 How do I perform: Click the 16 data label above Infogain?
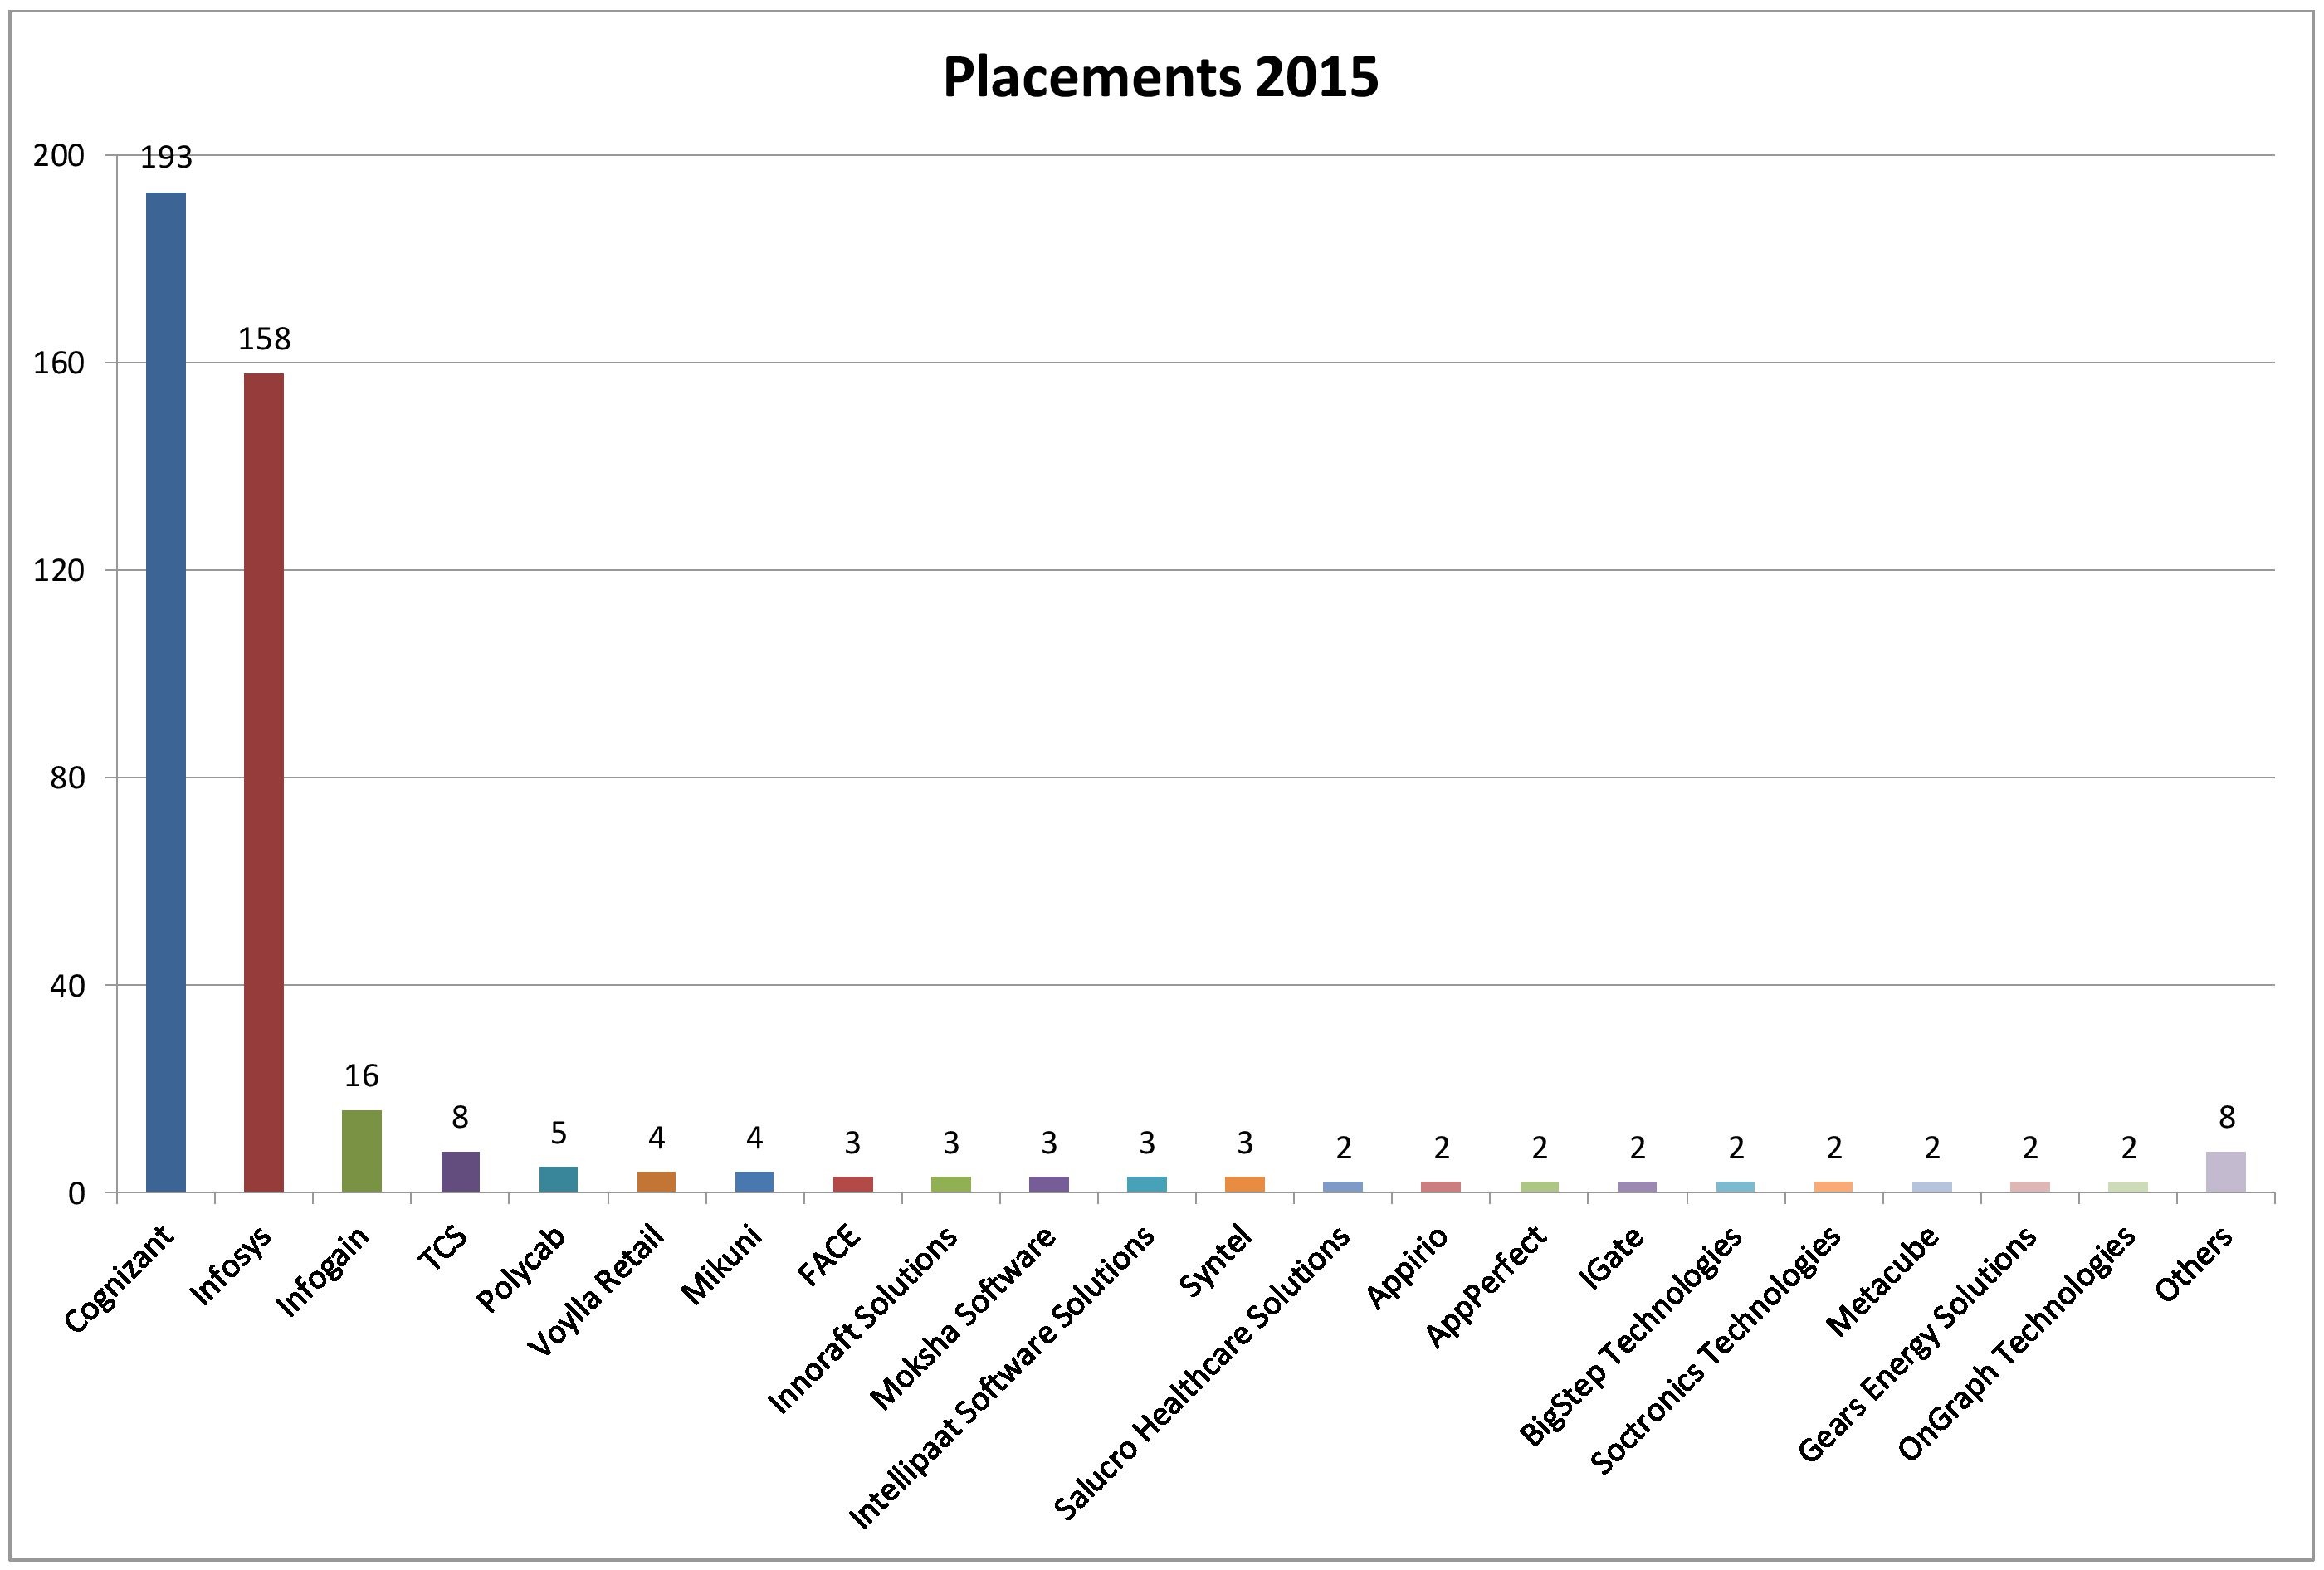click(362, 1076)
